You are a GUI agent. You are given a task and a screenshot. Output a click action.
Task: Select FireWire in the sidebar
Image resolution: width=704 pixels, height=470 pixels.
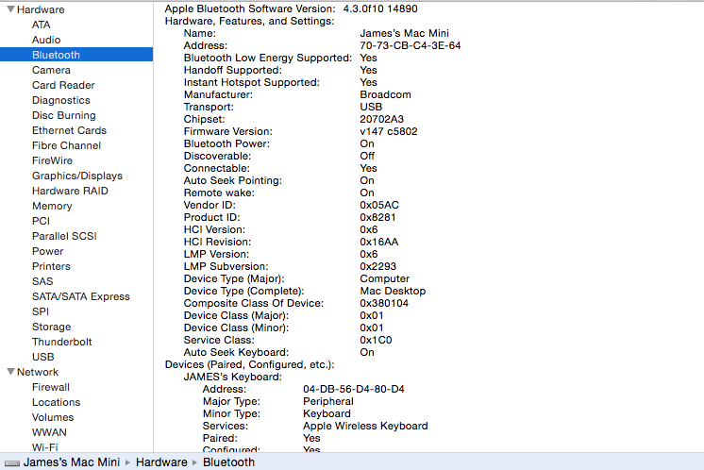tap(52, 160)
